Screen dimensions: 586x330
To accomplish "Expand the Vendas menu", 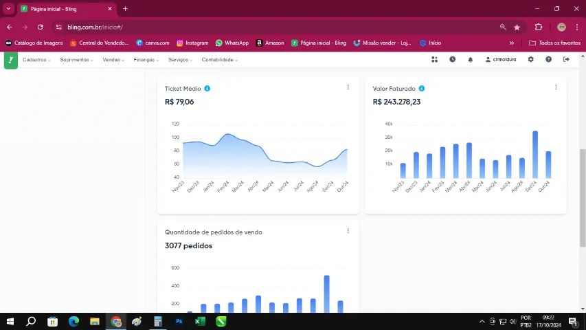I will 113,60.
